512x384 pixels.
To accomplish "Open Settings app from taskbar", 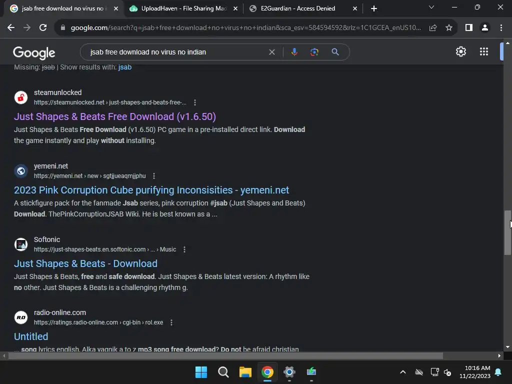I will coord(289,372).
